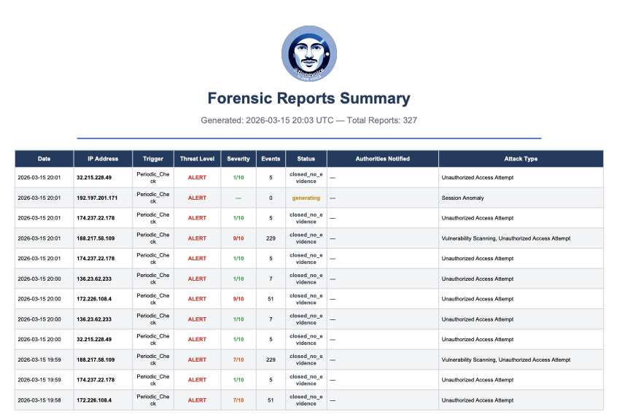Click the Events column header
This screenshot has height=420, width=625.
click(x=271, y=159)
